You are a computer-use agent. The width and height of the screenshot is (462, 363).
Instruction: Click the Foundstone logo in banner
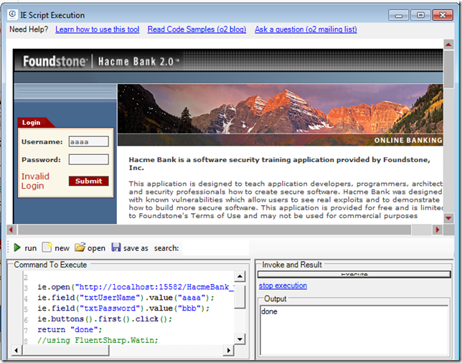[x=55, y=61]
